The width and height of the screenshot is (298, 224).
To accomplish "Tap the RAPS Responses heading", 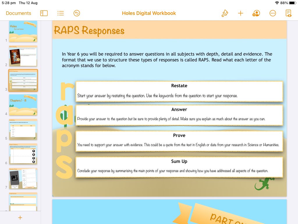I will tap(89, 30).
